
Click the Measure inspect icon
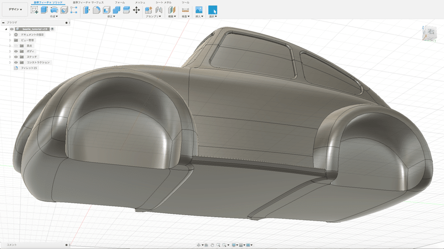[x=185, y=10]
